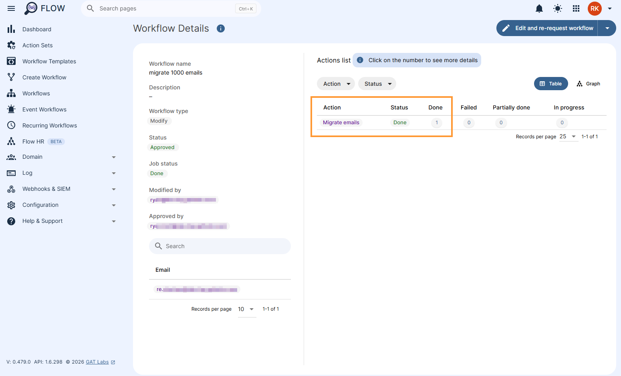Click the email row starting with re.
Viewport: 621px width, 376px height.
pos(197,289)
